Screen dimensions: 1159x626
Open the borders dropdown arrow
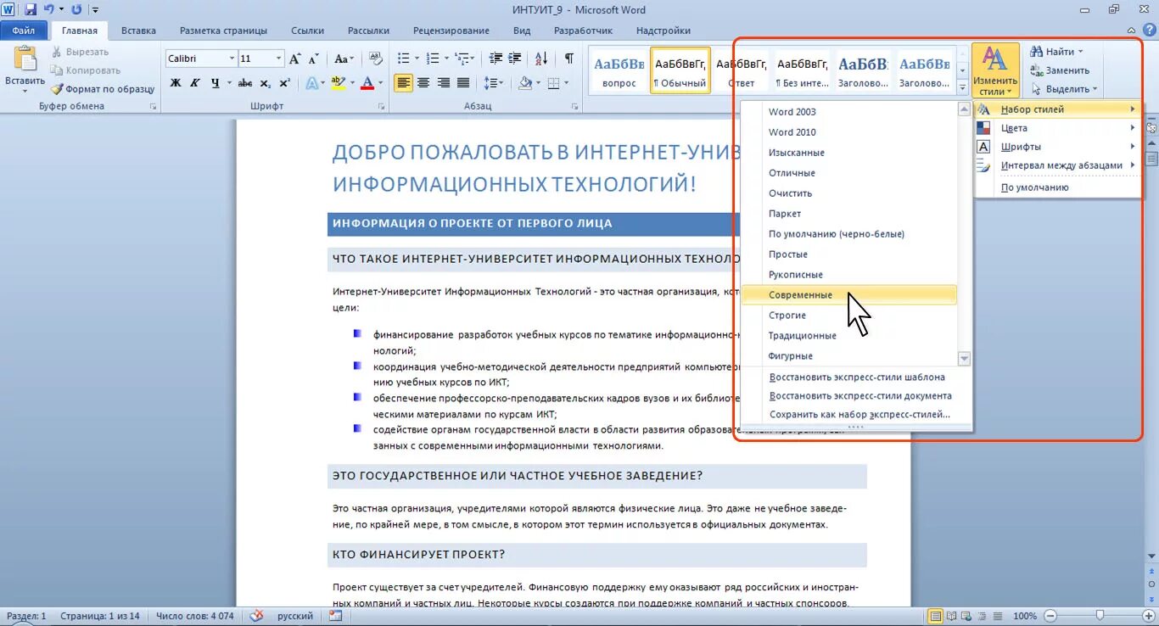567,83
